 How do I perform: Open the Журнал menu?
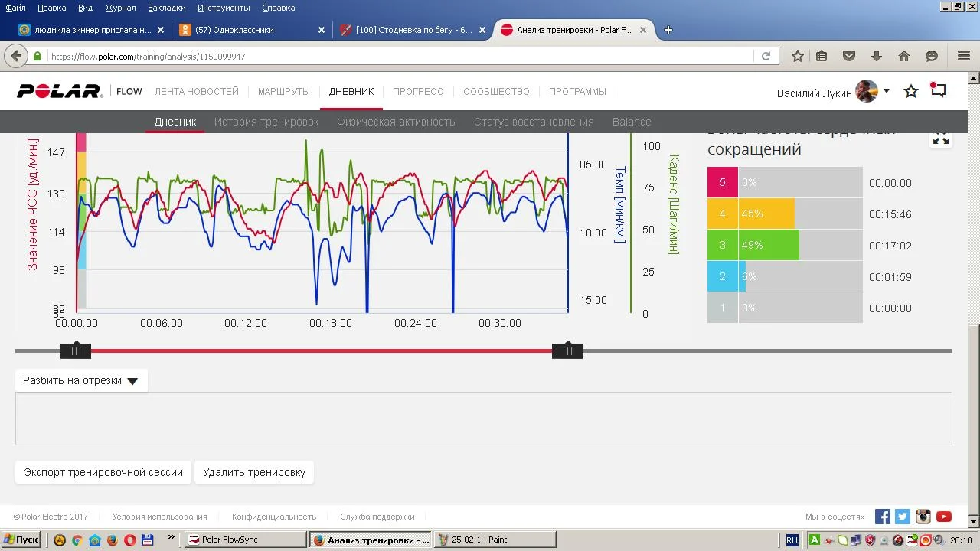click(120, 8)
